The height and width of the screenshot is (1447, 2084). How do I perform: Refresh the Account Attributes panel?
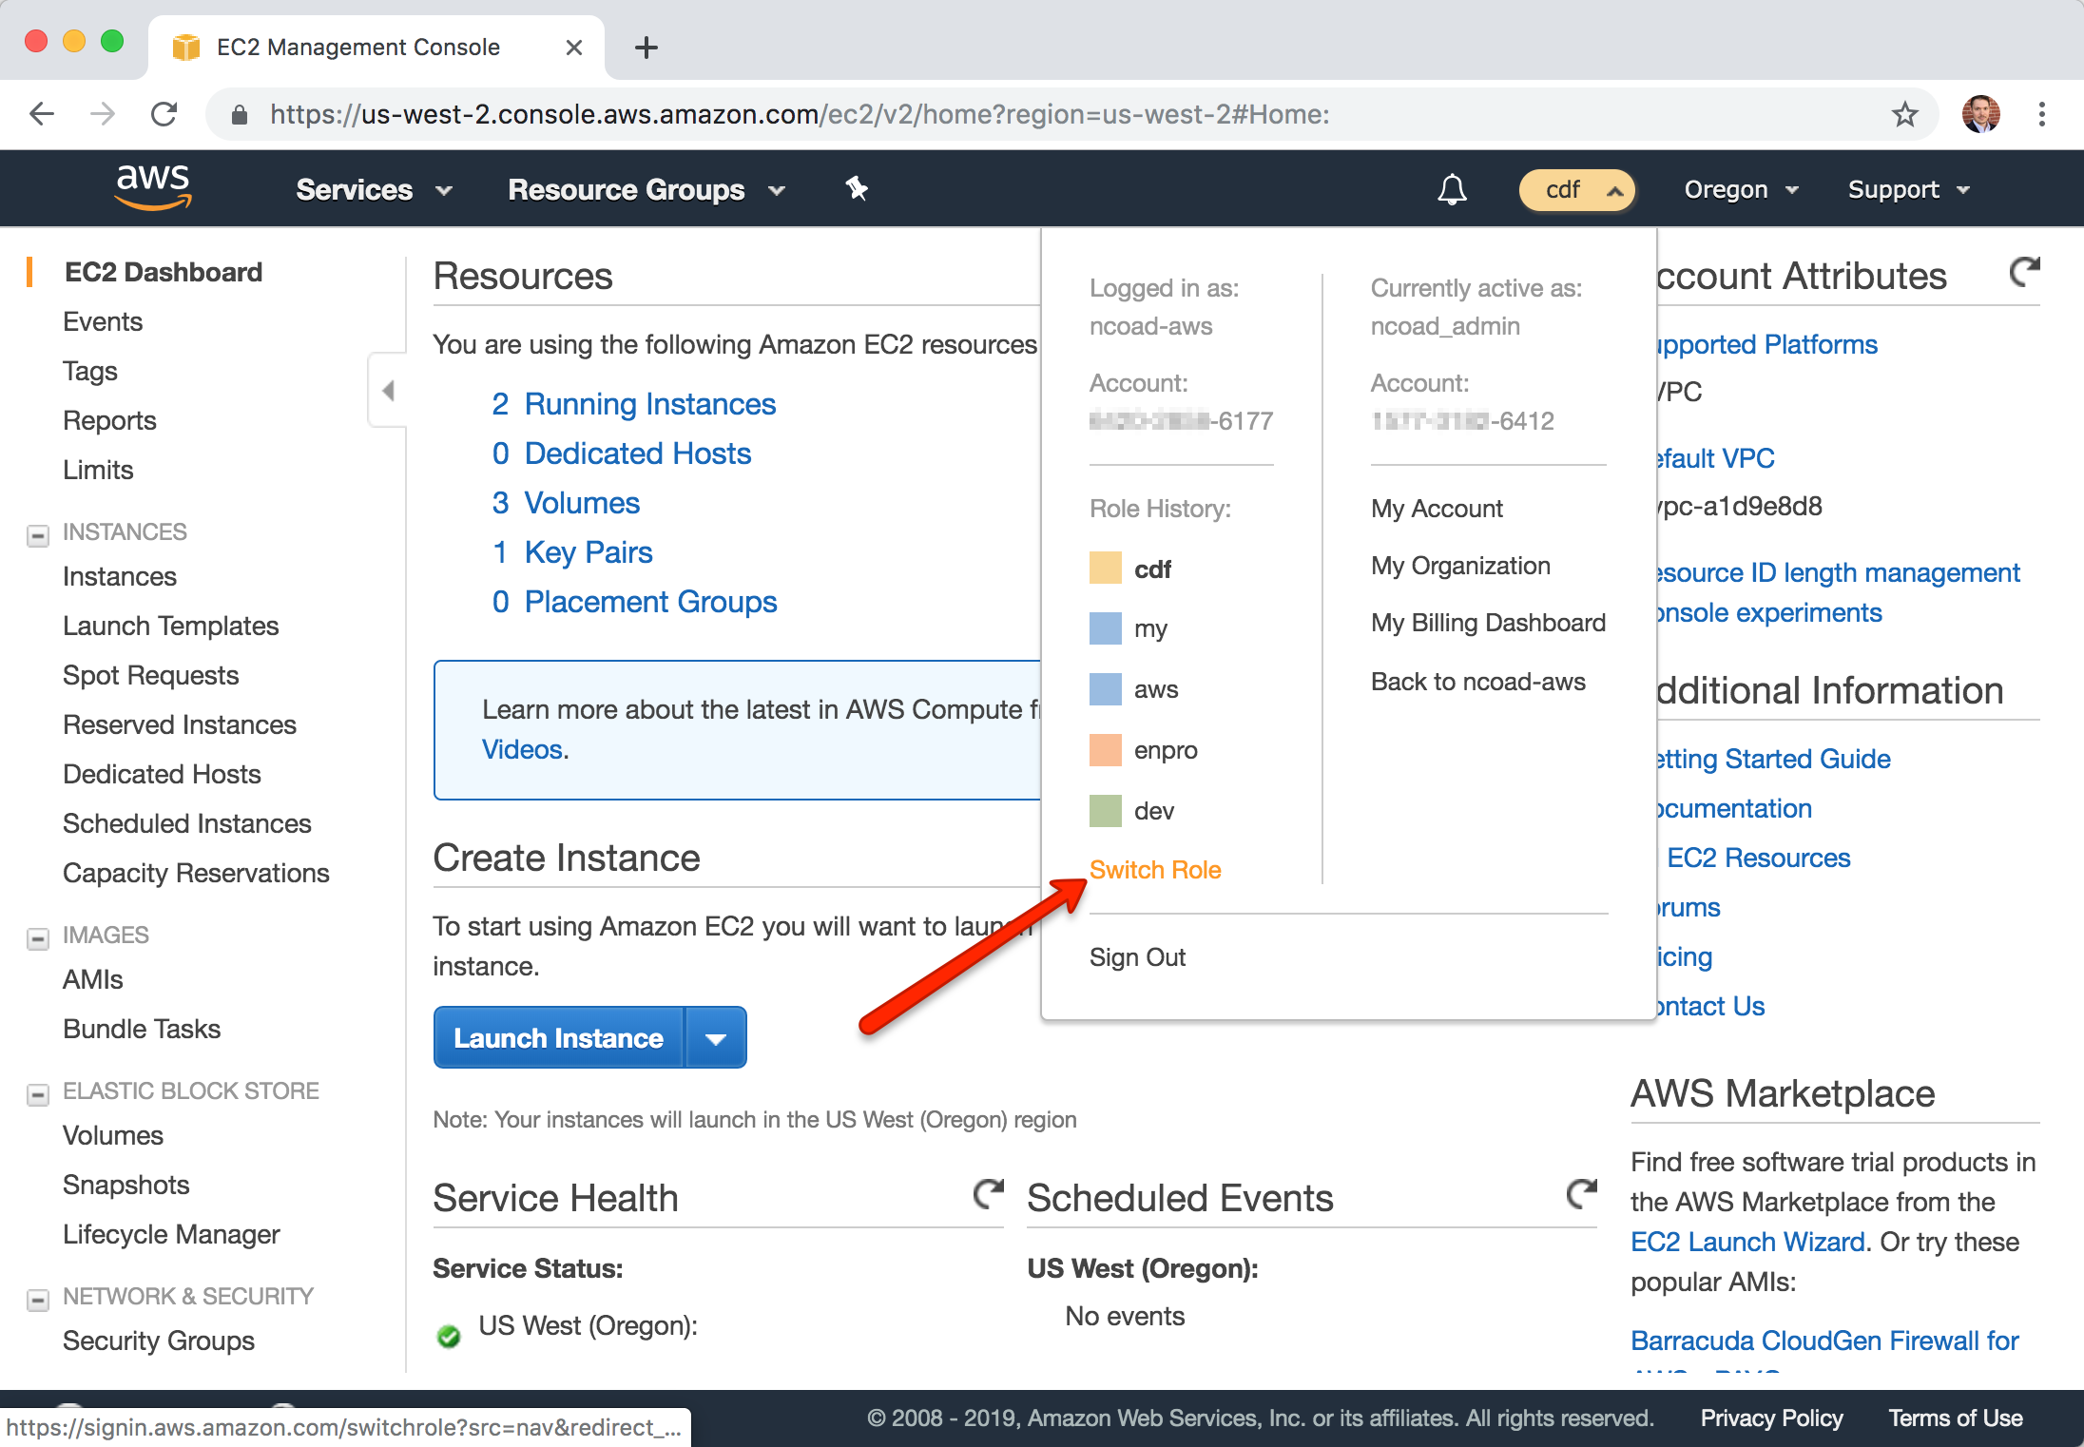point(2024,273)
